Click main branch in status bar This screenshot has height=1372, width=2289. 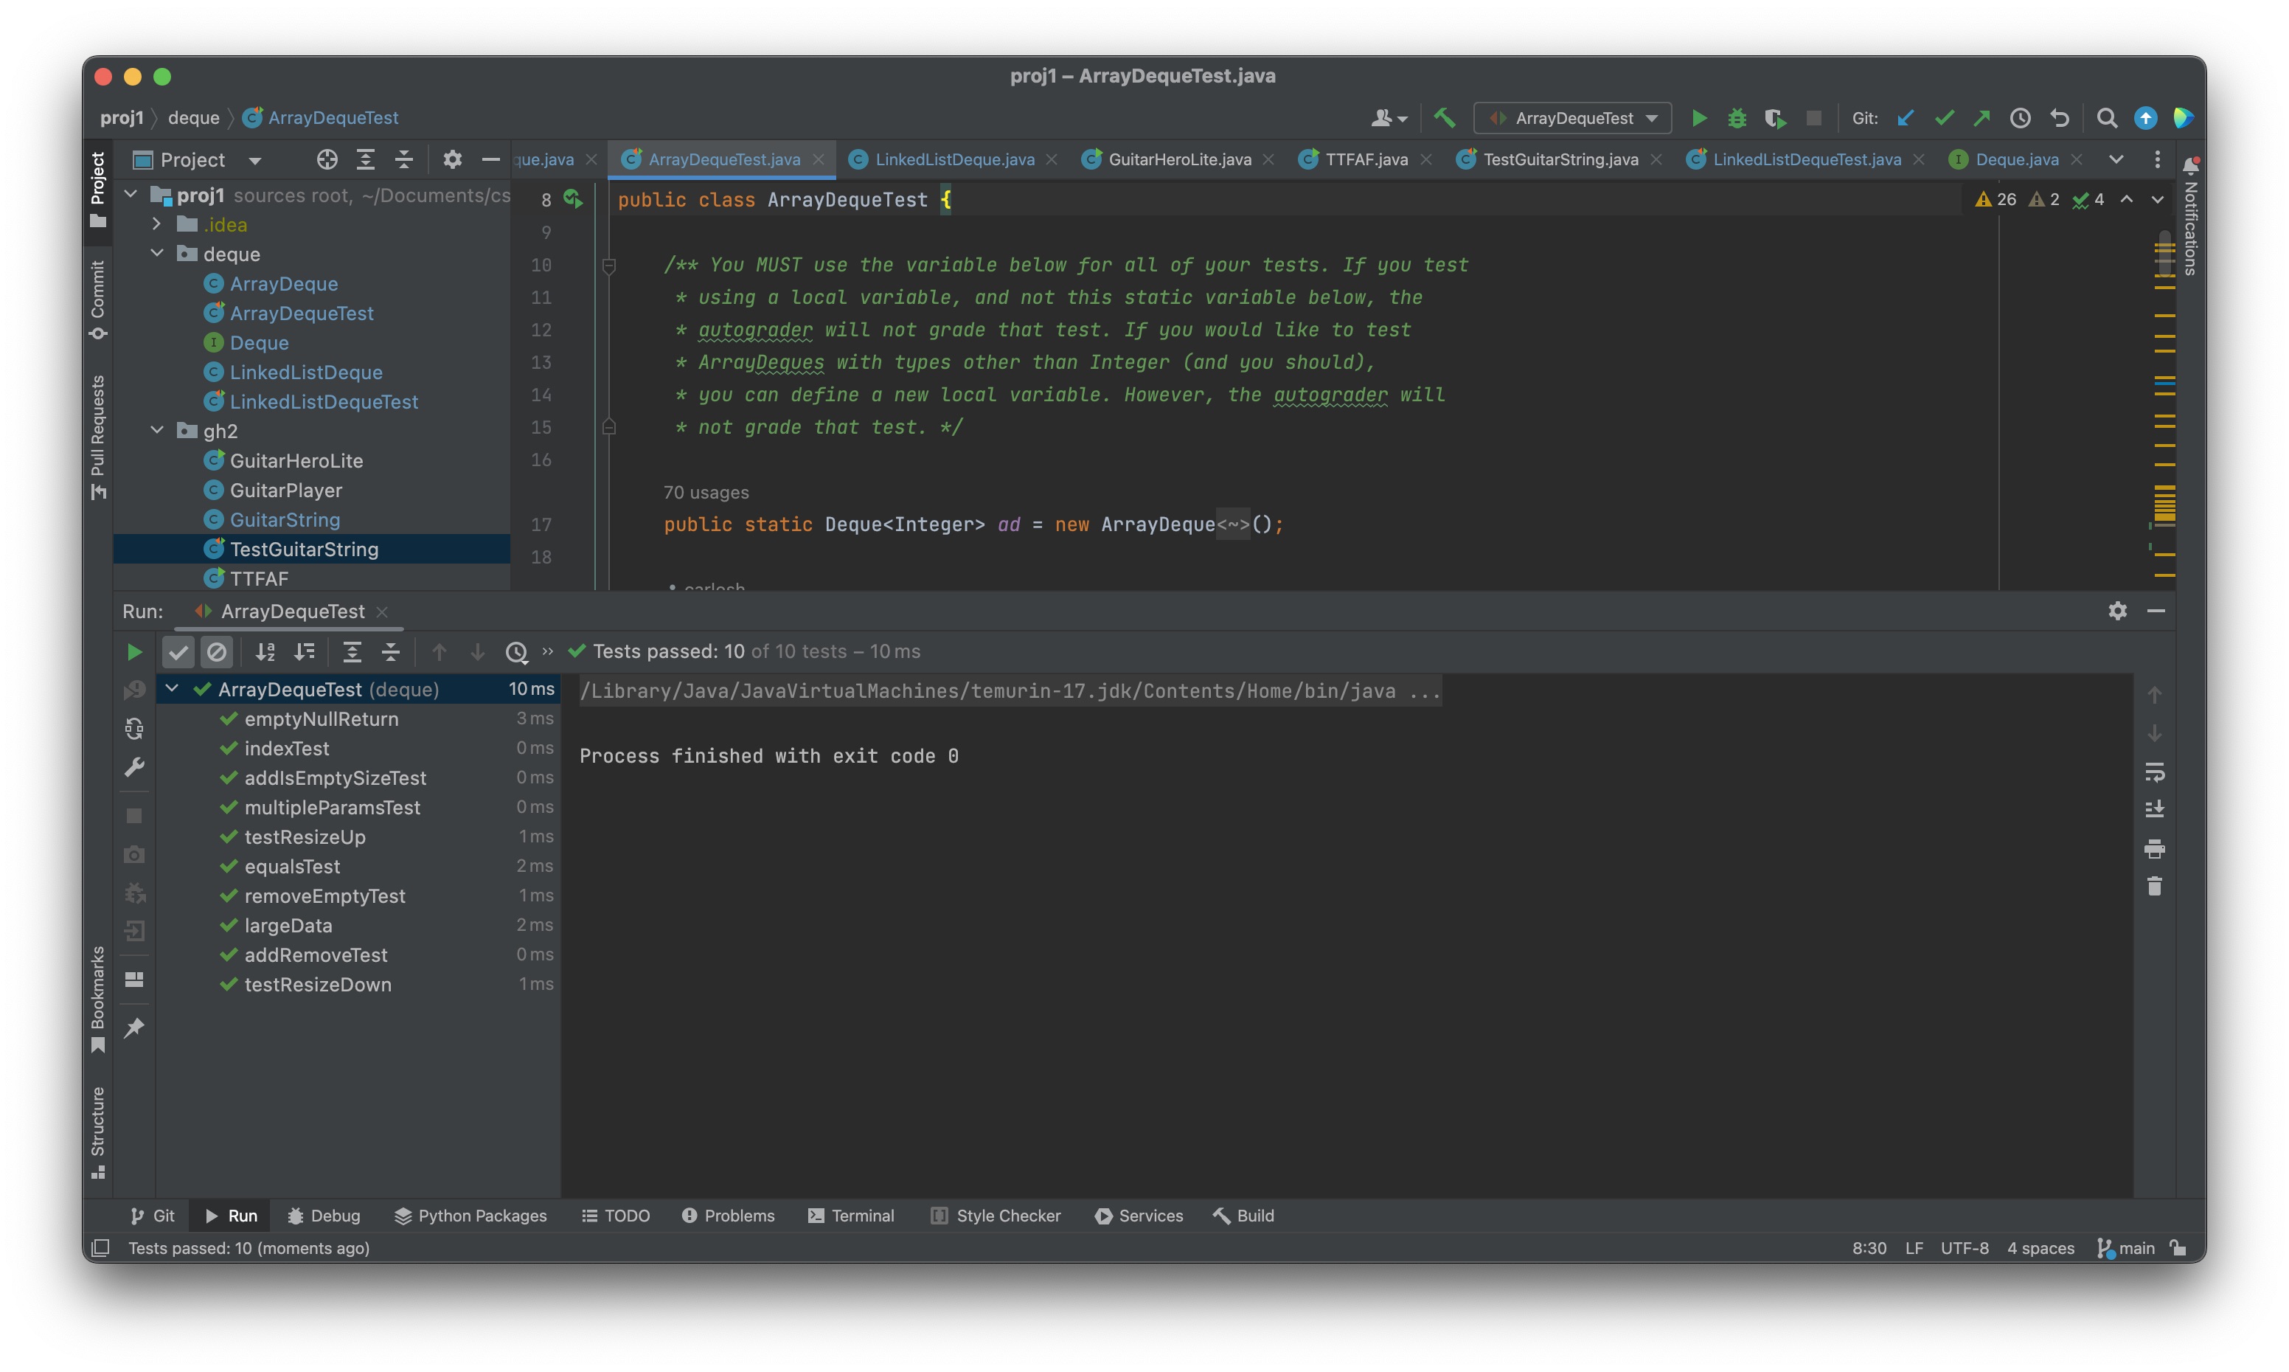click(x=2126, y=1248)
